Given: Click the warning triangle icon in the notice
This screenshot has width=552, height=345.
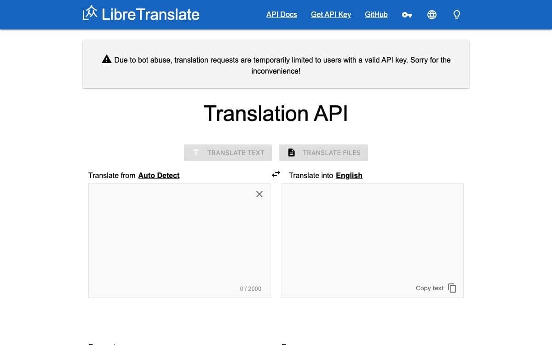Looking at the screenshot, I should click(107, 59).
